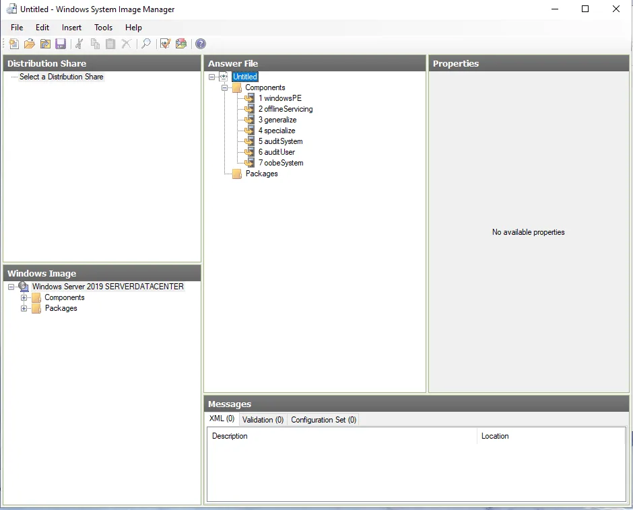Select the 7 oobeSystem pass
Screen dimensions: 633x510
tap(281, 163)
